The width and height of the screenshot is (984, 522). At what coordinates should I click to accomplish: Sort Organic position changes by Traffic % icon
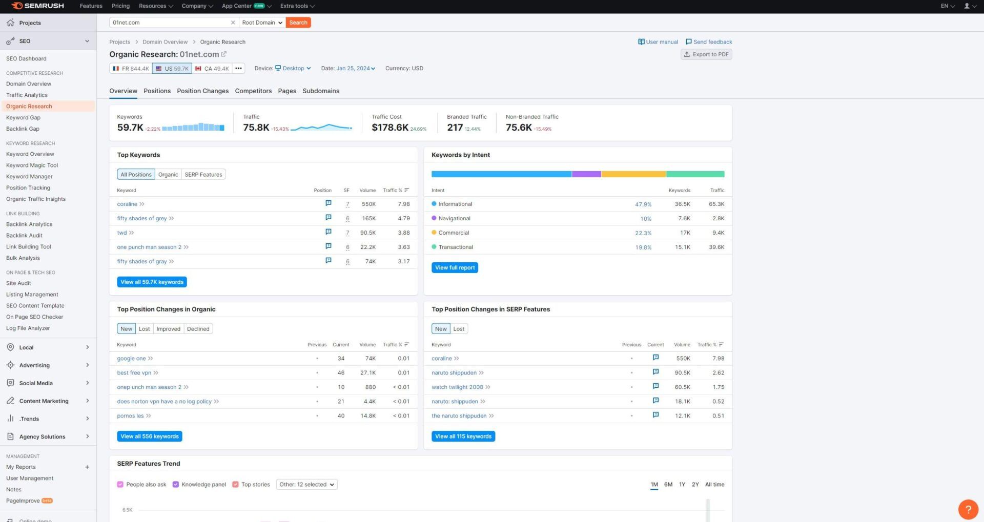click(406, 344)
